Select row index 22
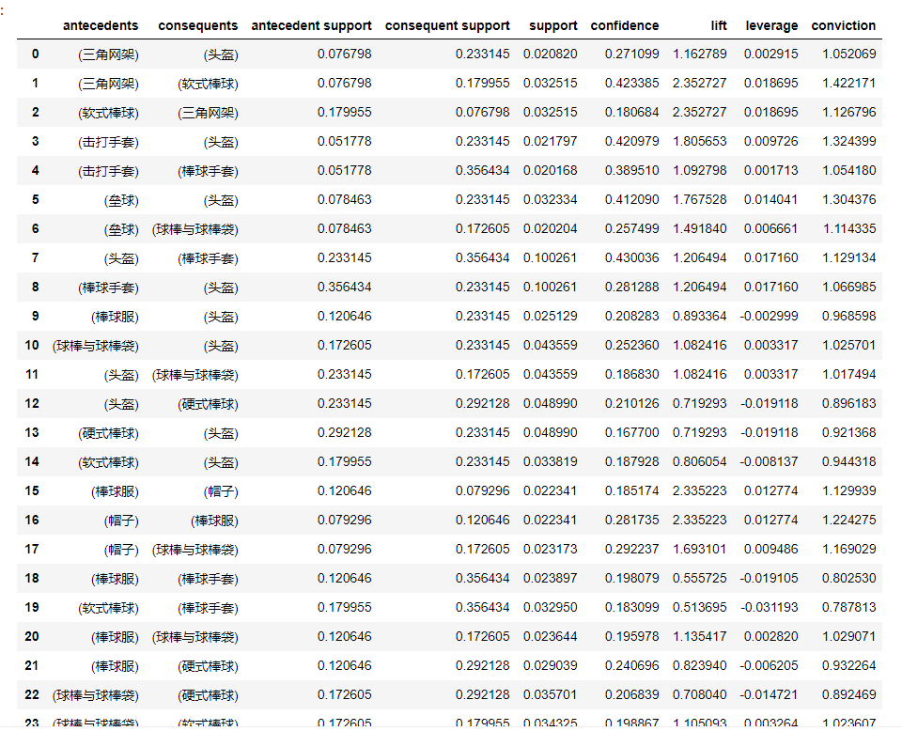 [32, 694]
